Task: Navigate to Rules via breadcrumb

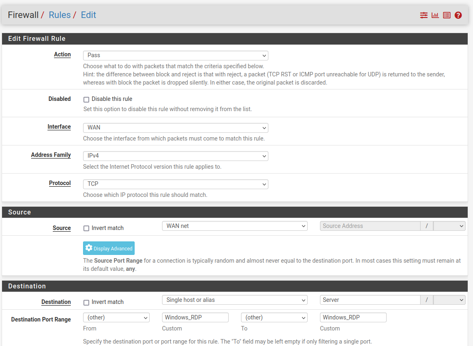Action: [x=60, y=15]
